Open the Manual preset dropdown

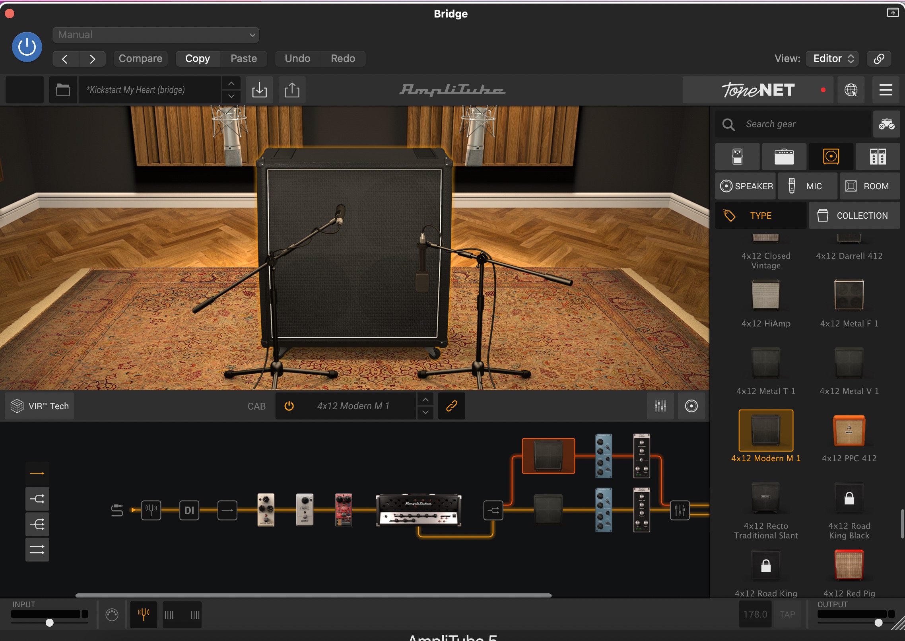coord(155,35)
